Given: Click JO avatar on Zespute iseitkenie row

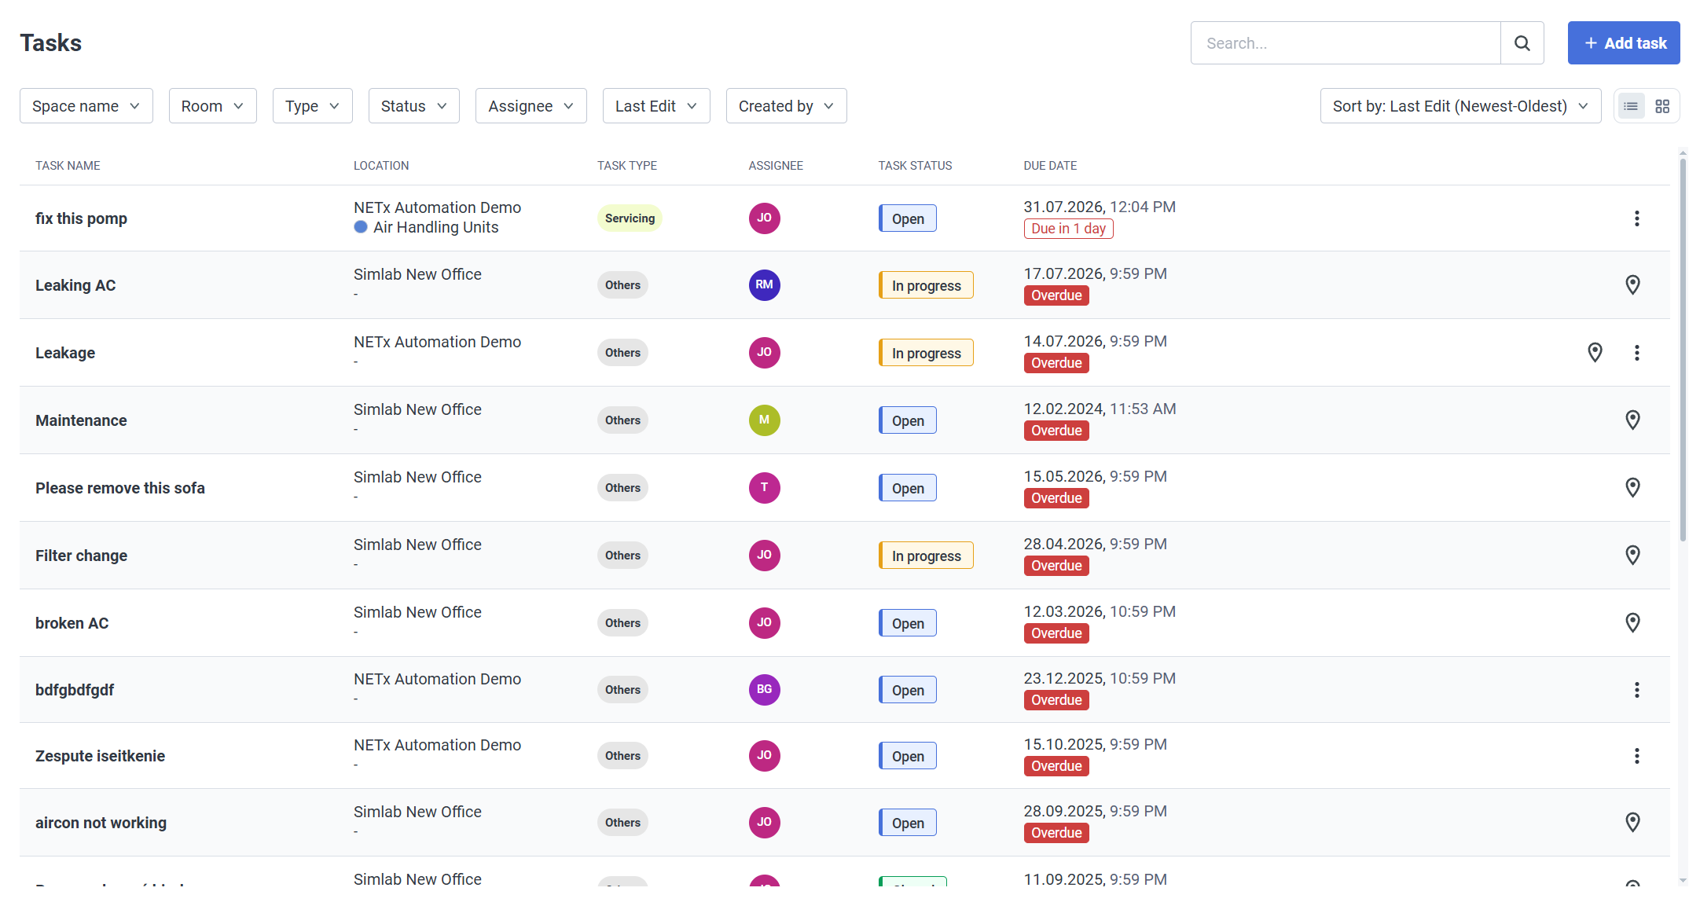Looking at the screenshot, I should coord(764,756).
